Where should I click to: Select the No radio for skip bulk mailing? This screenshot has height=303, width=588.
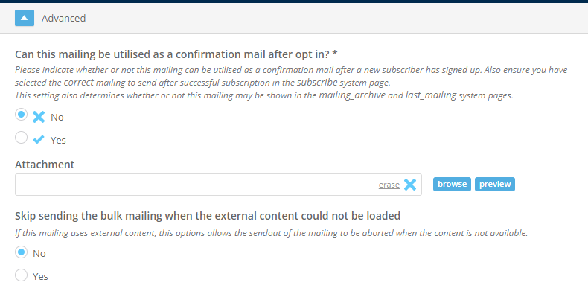point(22,252)
